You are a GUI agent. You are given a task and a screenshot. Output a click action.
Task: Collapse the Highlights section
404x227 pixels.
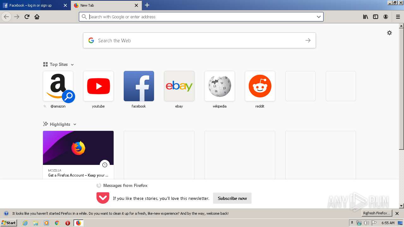[x=75, y=125]
